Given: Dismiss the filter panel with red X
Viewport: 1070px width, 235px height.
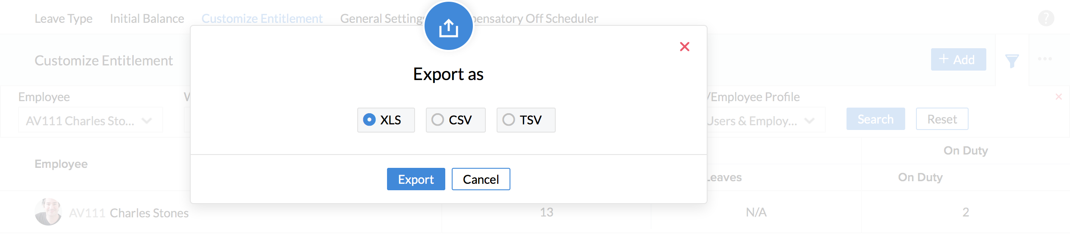Looking at the screenshot, I should point(1058,97).
